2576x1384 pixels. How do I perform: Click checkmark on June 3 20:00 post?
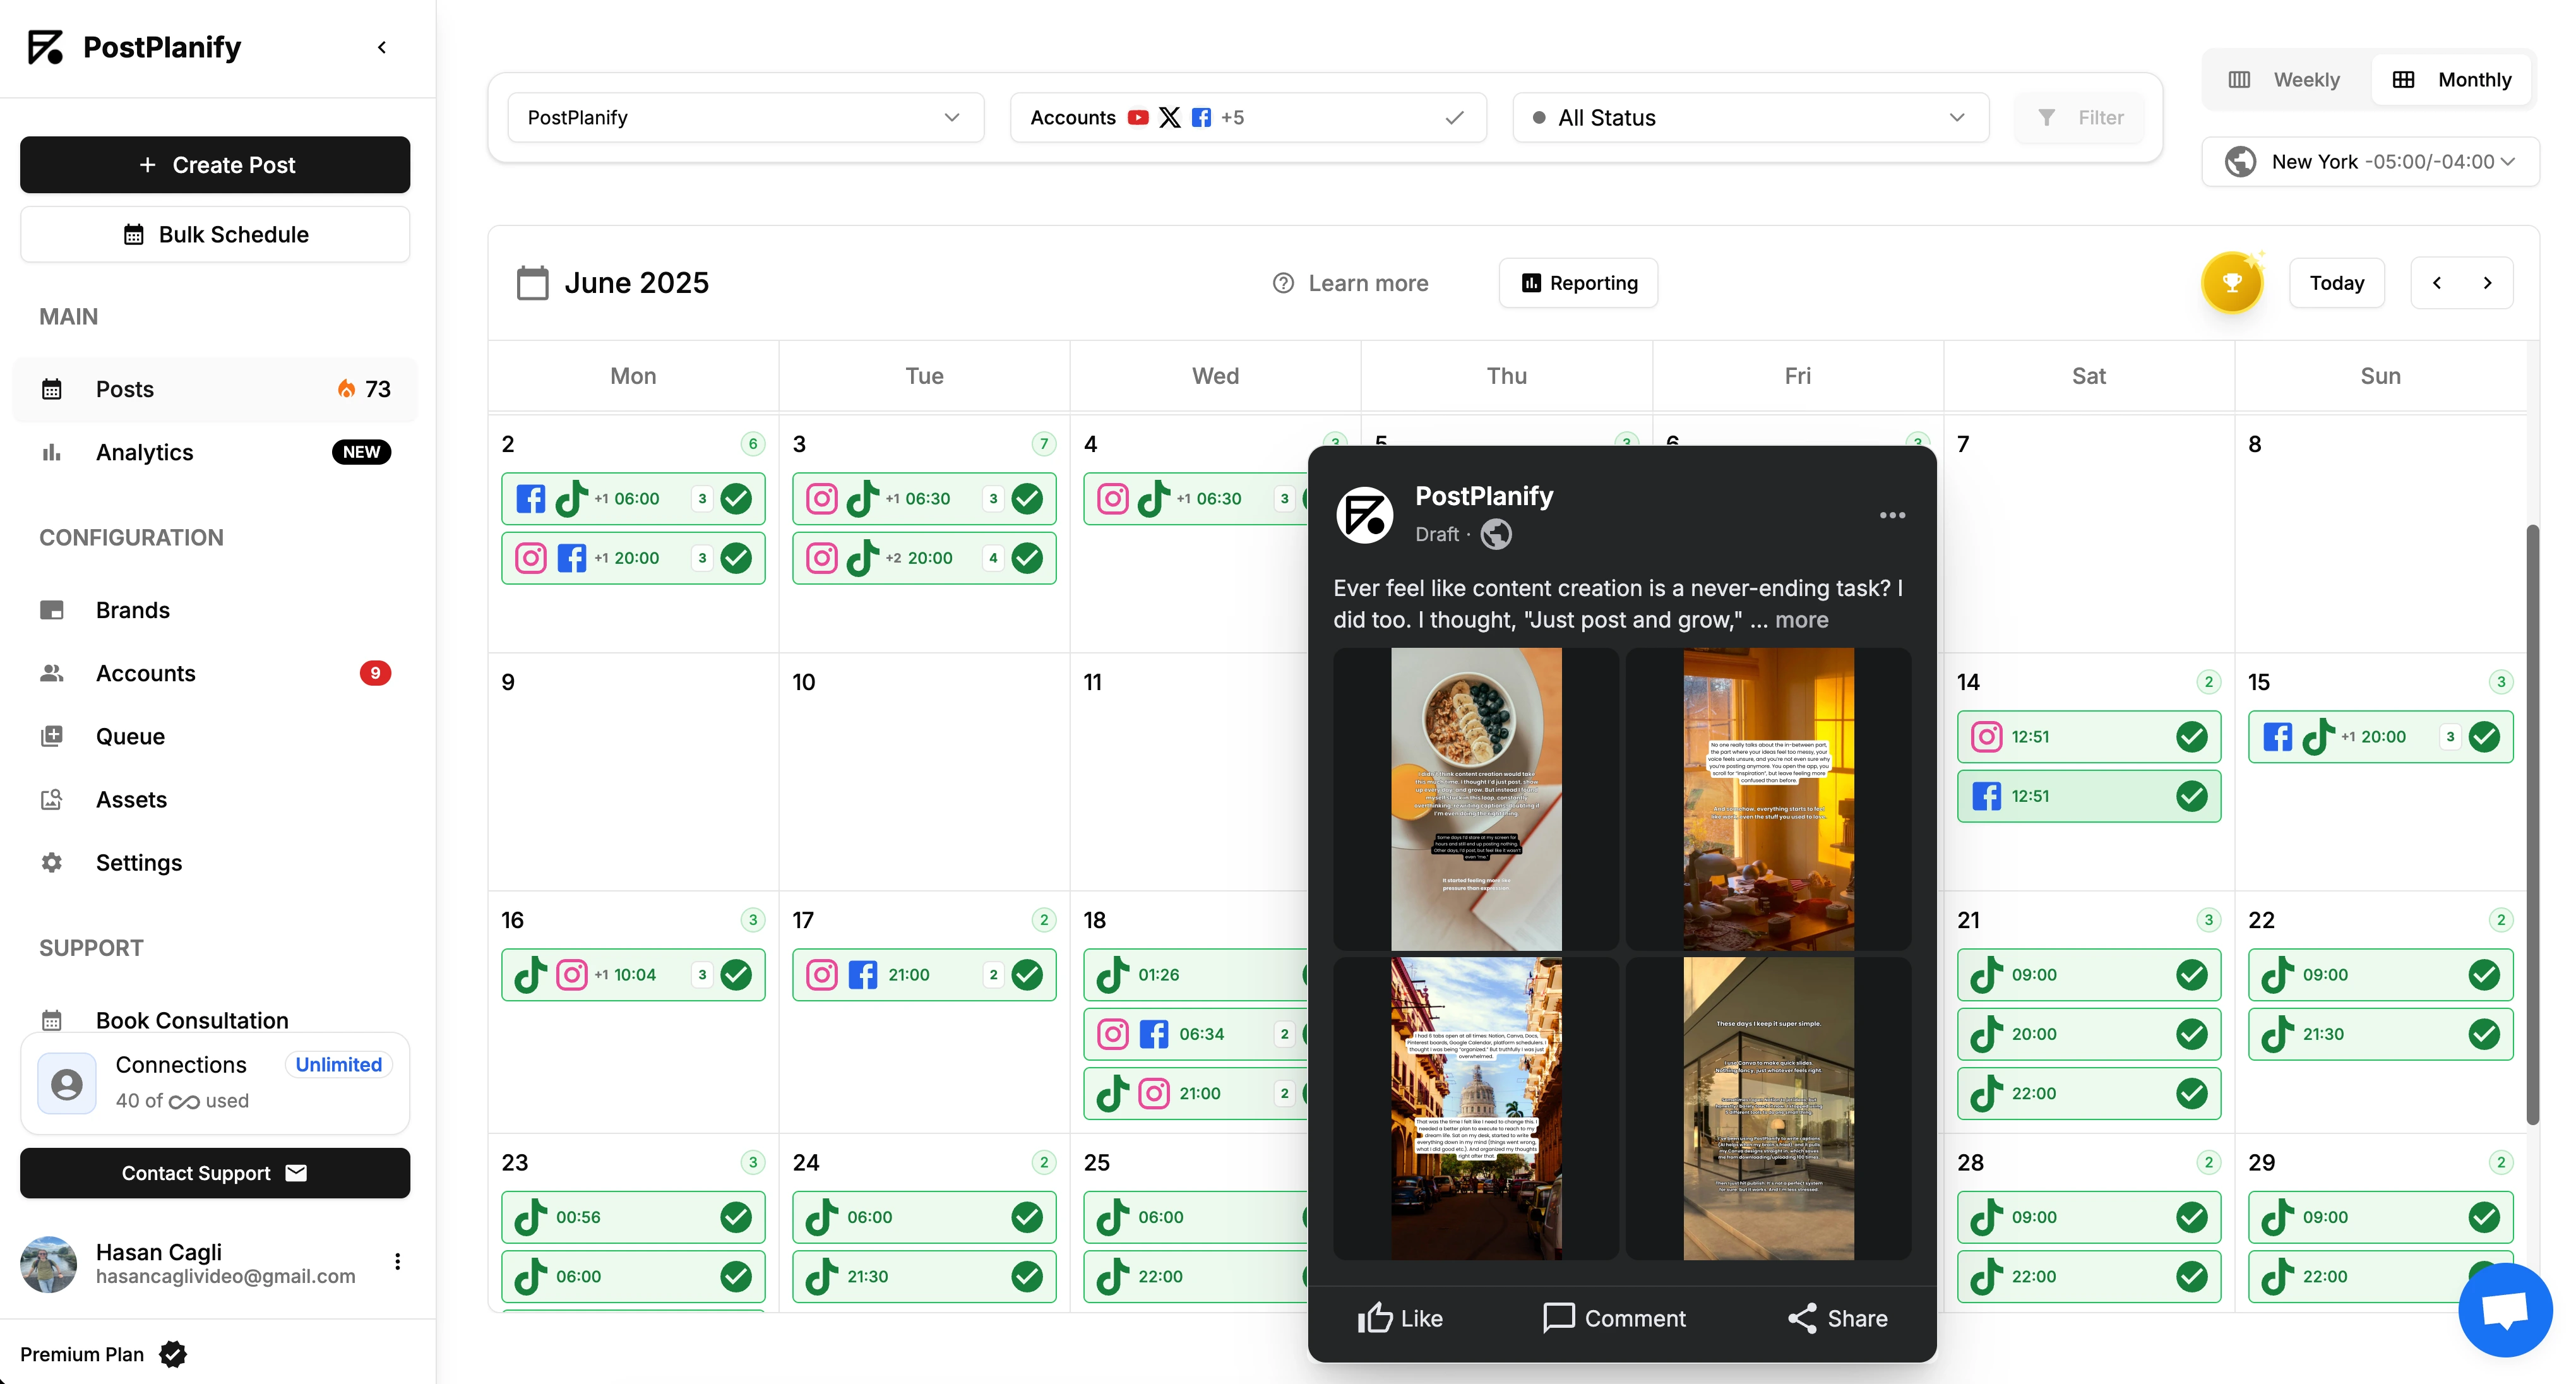coord(1027,558)
